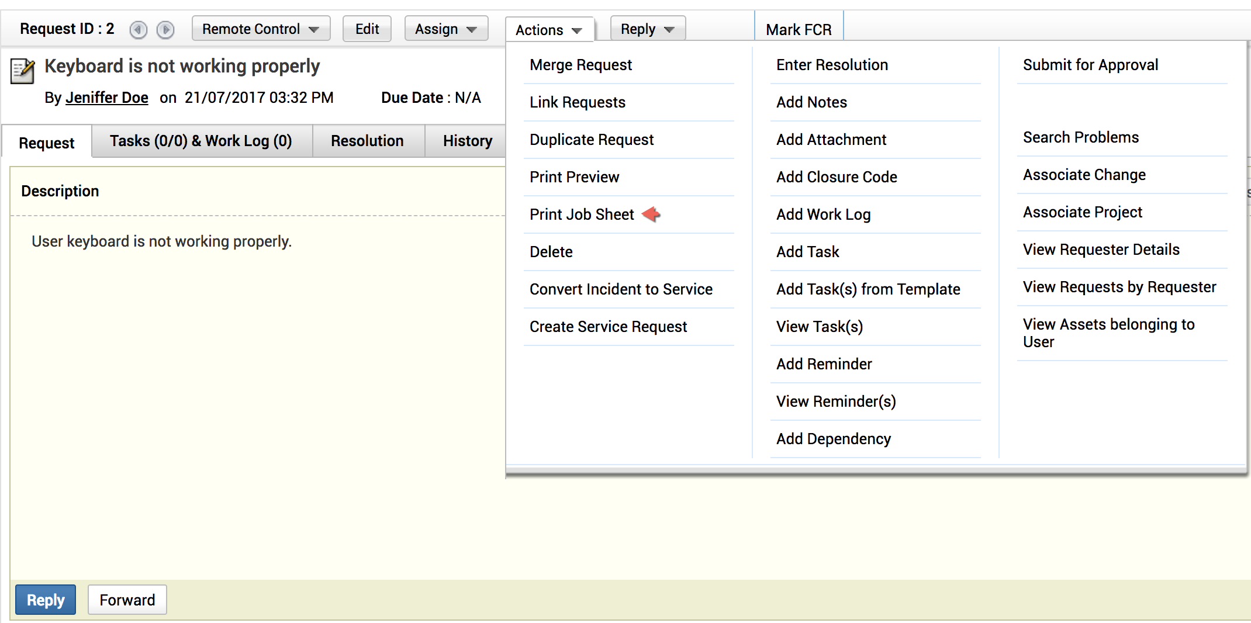Select Add Work Log option
Viewport: 1251px width, 623px height.
point(823,214)
